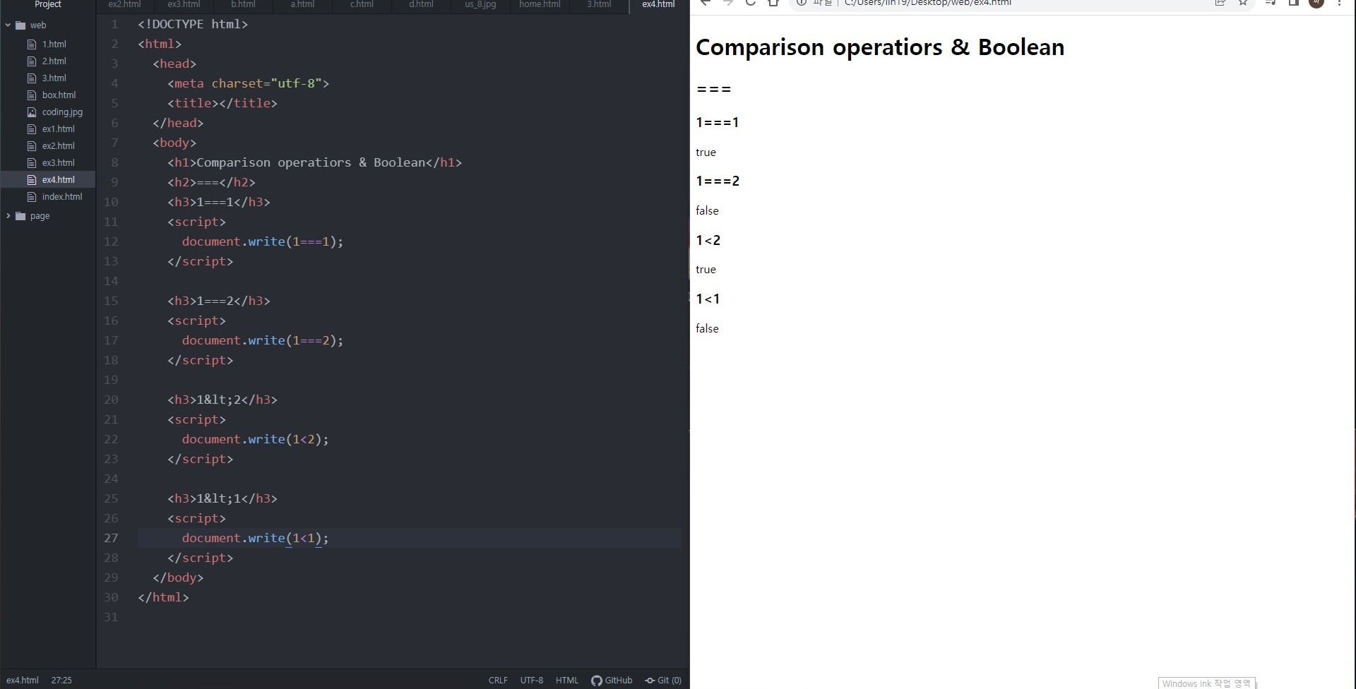Expand the page folder chevron
Viewport: 1356px width, 689px height.
tap(8, 216)
